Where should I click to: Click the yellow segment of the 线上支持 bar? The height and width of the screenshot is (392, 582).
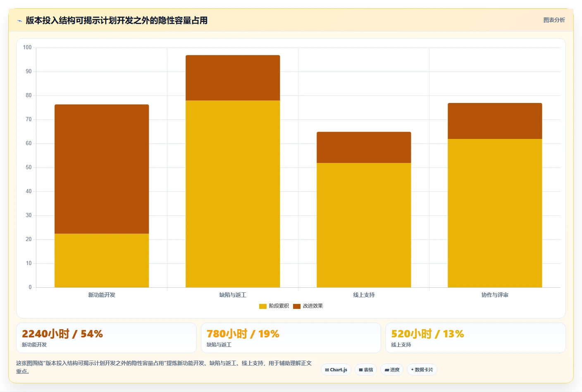coord(364,225)
